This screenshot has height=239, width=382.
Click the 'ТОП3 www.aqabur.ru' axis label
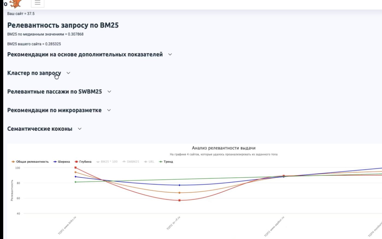(274, 226)
